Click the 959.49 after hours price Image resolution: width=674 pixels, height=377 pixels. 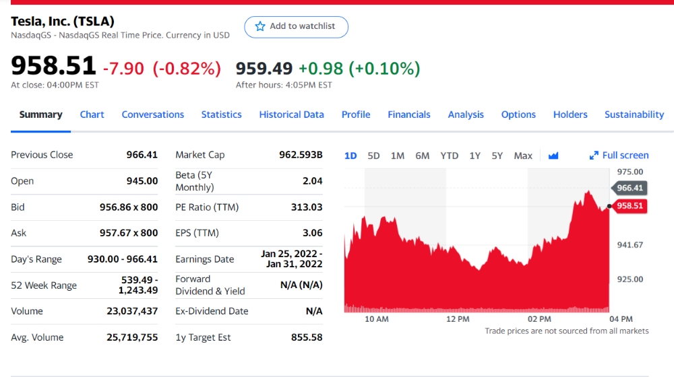264,68
